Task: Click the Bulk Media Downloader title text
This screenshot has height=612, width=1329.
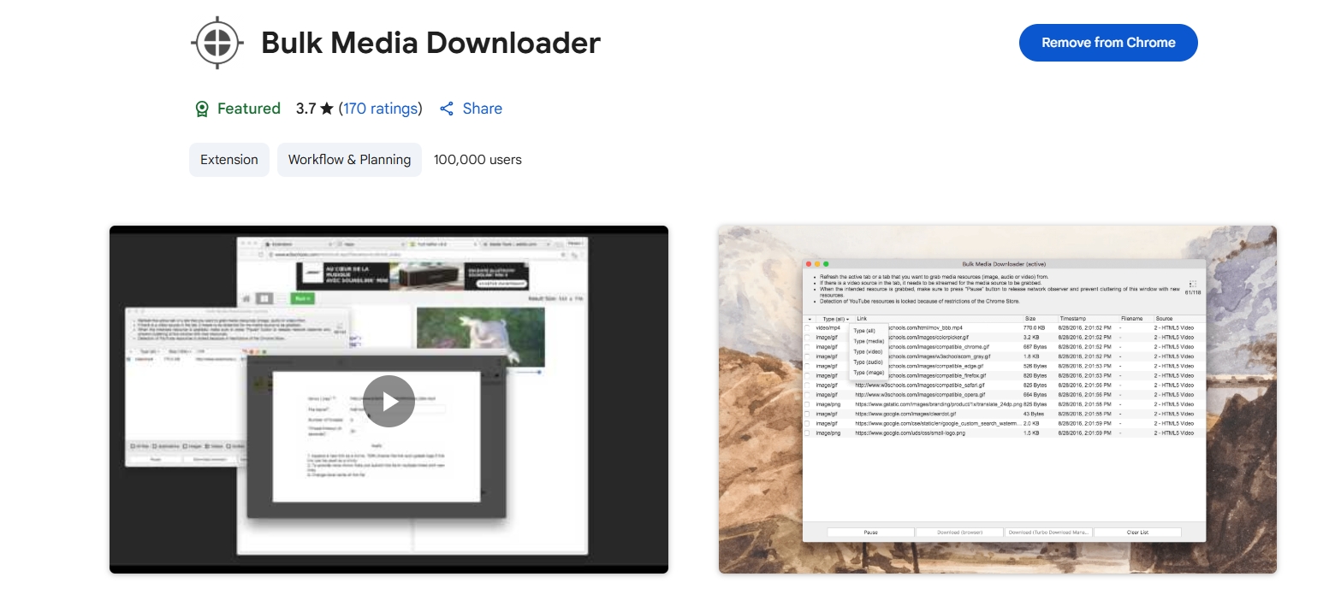Action: (x=430, y=43)
